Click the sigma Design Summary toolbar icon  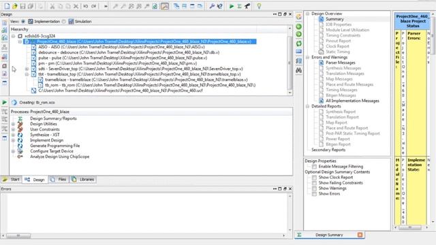coord(239,6)
